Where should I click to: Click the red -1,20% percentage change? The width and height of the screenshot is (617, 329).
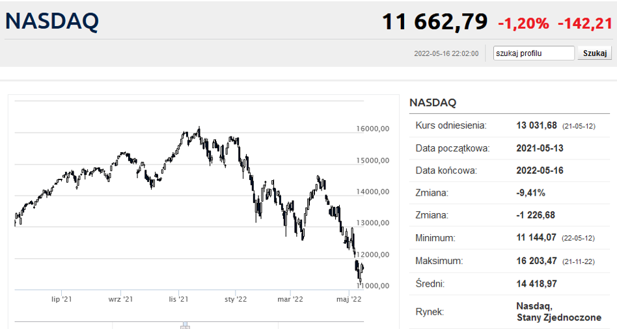tap(523, 23)
